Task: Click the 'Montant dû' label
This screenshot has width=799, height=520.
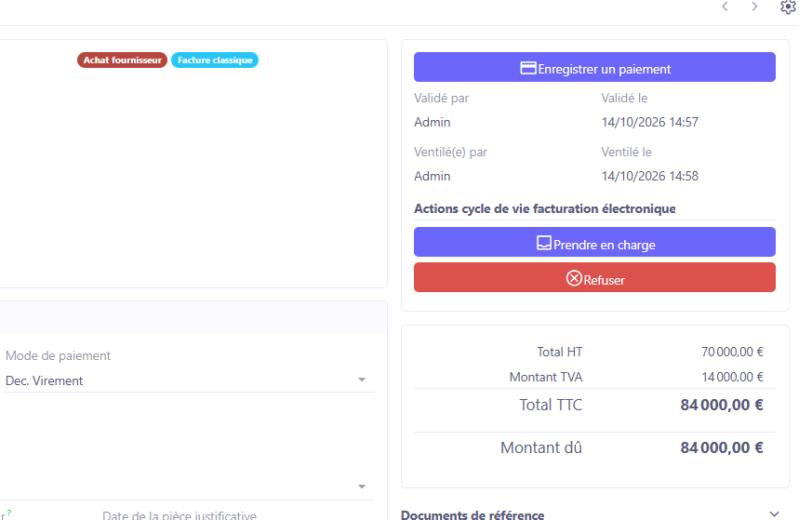Action: coord(541,447)
